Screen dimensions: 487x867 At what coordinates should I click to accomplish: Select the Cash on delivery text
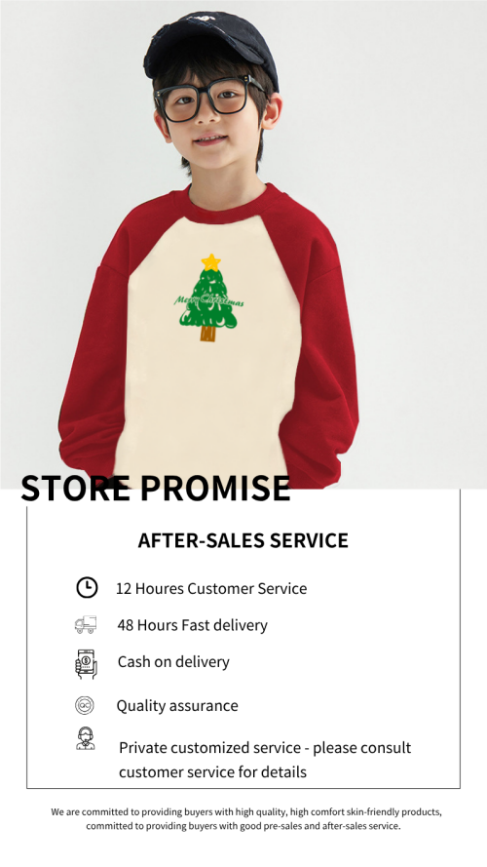pyautogui.click(x=173, y=662)
